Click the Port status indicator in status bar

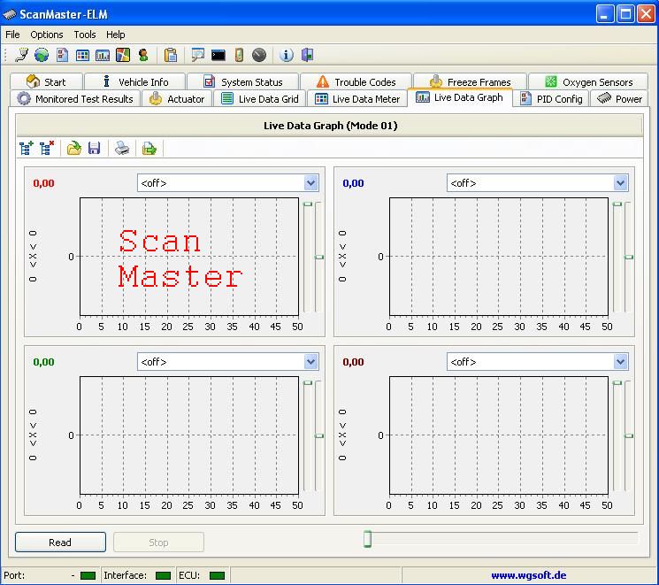[x=88, y=575]
